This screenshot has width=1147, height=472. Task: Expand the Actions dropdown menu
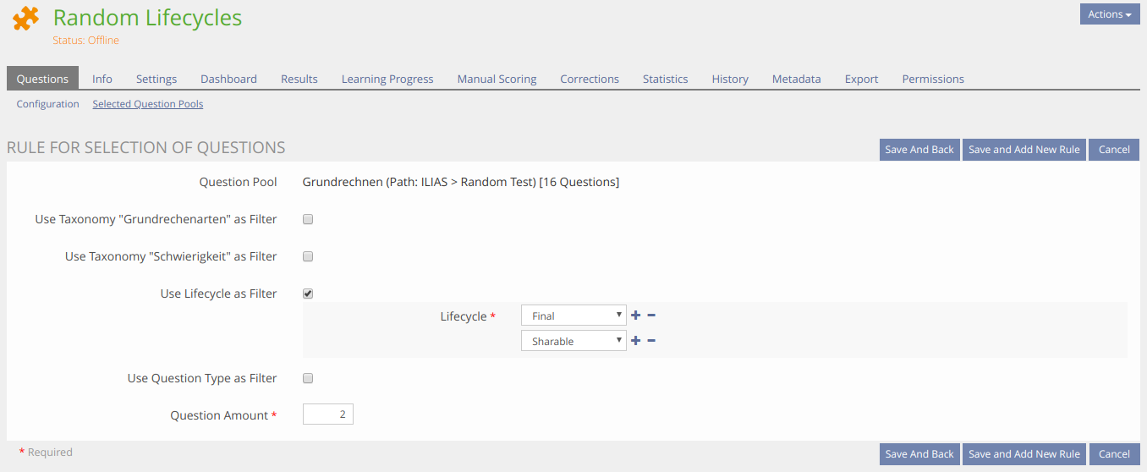click(1110, 14)
